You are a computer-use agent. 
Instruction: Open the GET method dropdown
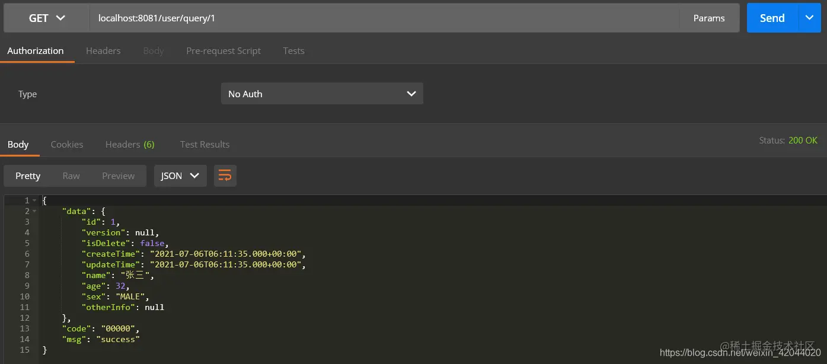(x=47, y=18)
